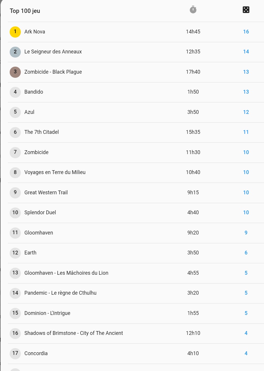Select Pandemic - Le règne de Cthulhu
Image resolution: width=264 pixels, height=371 pixels.
click(x=136, y=293)
